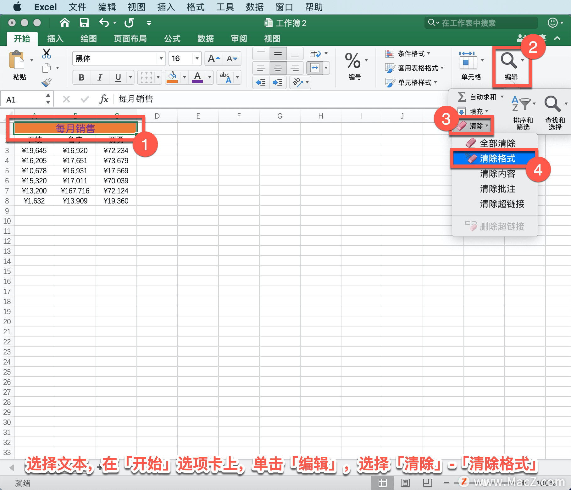The height and width of the screenshot is (490, 571).
Task: Select column header H
Action: click(x=321, y=116)
